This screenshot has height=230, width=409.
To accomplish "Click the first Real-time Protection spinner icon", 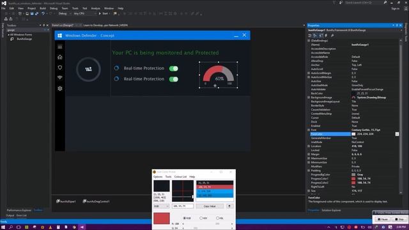I will pos(116,68).
